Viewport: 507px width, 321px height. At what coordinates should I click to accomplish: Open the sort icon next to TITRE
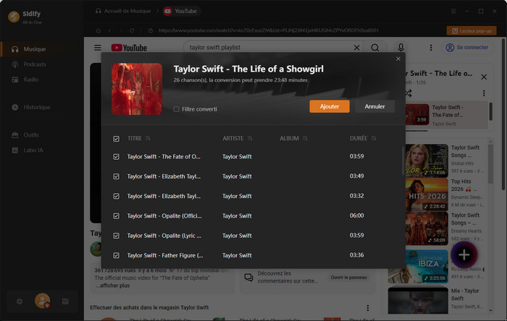[x=148, y=138]
